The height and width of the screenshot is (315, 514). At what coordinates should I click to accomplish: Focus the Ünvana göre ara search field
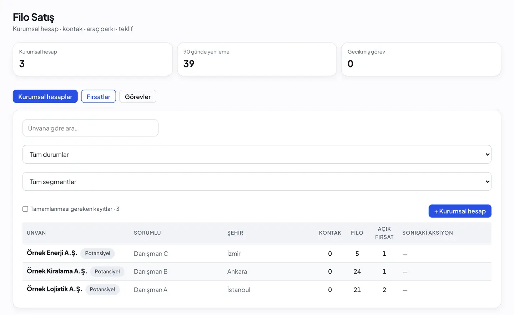(x=90, y=128)
